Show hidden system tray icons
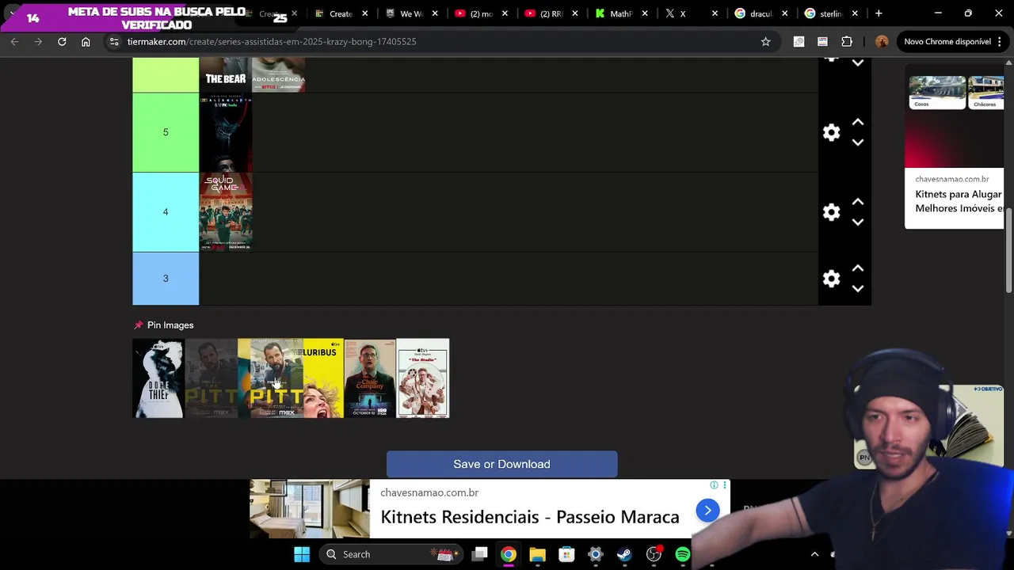This screenshot has width=1014, height=570. [814, 554]
